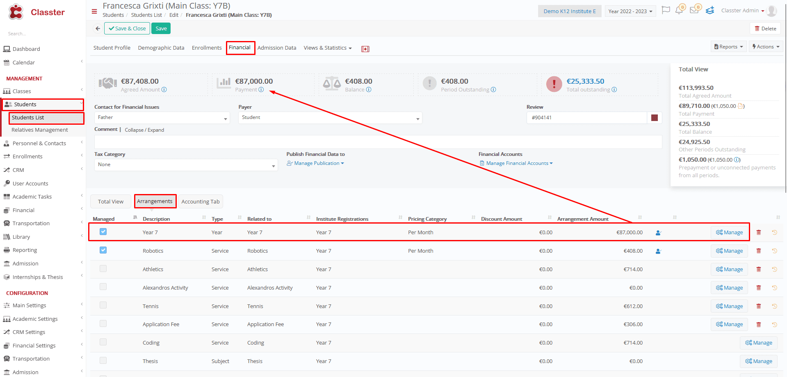787x377 pixels.
Task: Open the notifications bell
Action: [x=679, y=10]
